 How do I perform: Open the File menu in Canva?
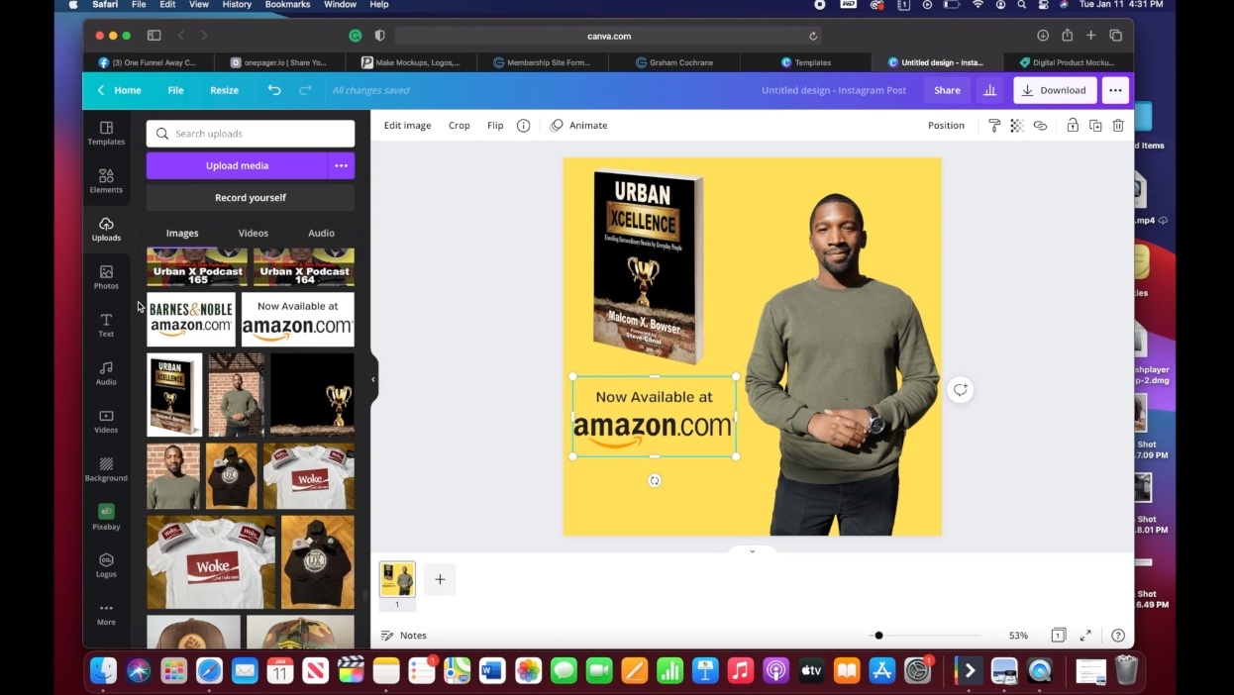pos(175,90)
